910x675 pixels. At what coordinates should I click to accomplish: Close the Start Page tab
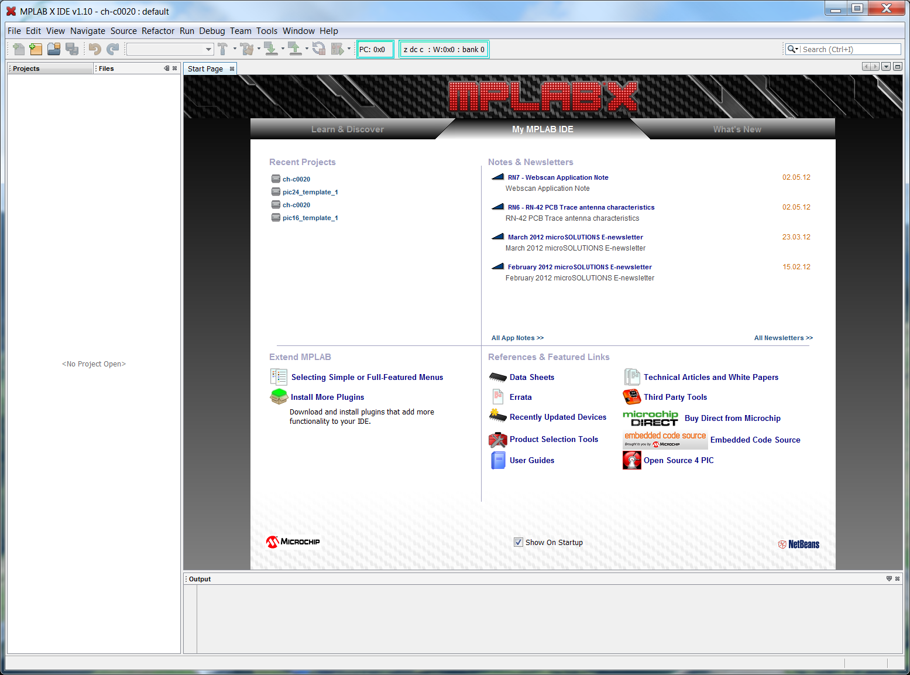[232, 68]
